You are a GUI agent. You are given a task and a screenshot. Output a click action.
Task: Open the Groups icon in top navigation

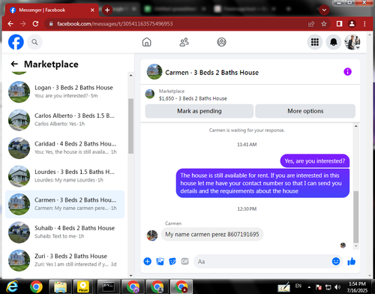[x=221, y=42]
